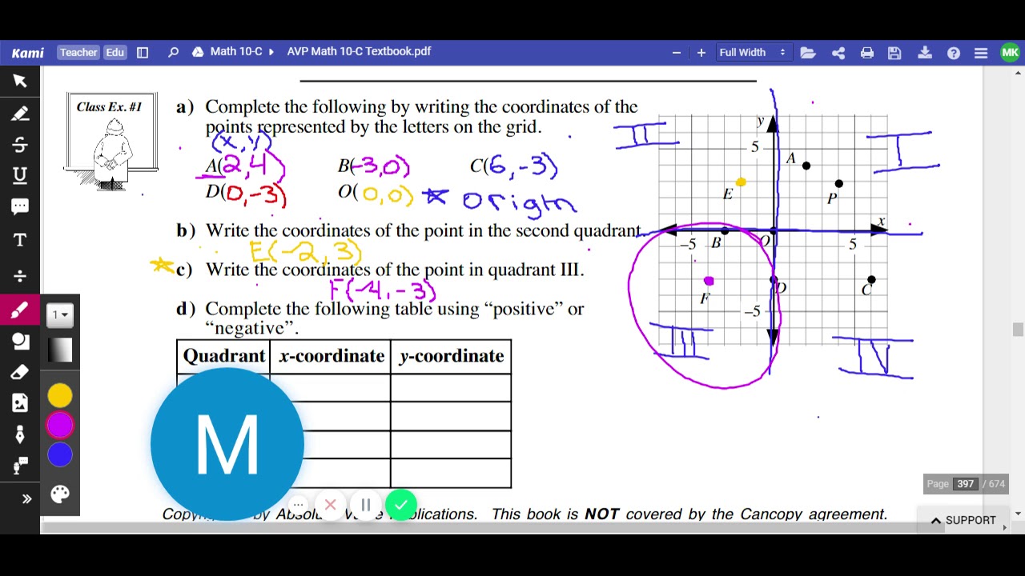This screenshot has height=576, width=1025.
Task: Open the hamburger menu
Action: pos(981,53)
